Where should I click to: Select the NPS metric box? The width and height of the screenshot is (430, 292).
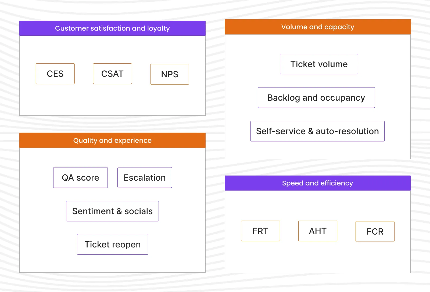pos(170,74)
